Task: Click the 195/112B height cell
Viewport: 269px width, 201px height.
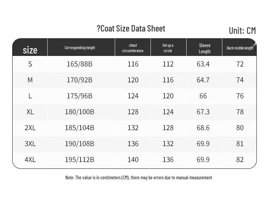Action: click(x=80, y=160)
